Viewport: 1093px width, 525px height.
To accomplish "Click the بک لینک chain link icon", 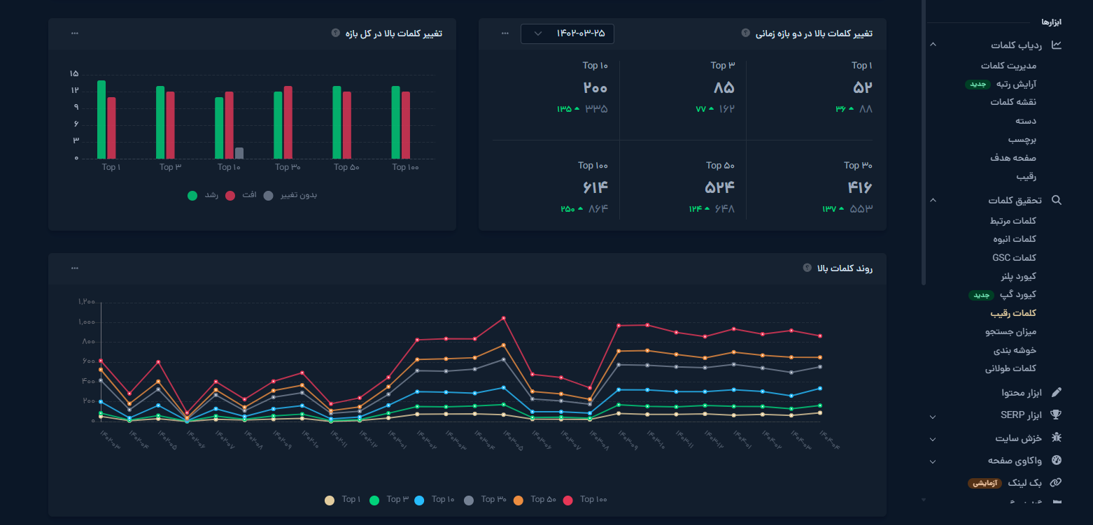I will (1057, 483).
